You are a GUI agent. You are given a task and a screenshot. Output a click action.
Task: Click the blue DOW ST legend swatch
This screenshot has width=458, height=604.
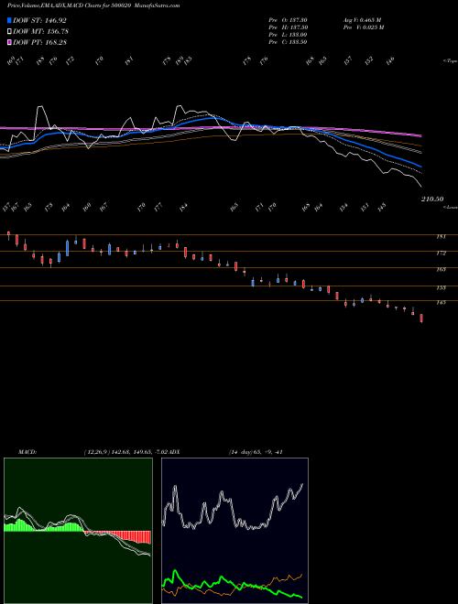pos(9,20)
